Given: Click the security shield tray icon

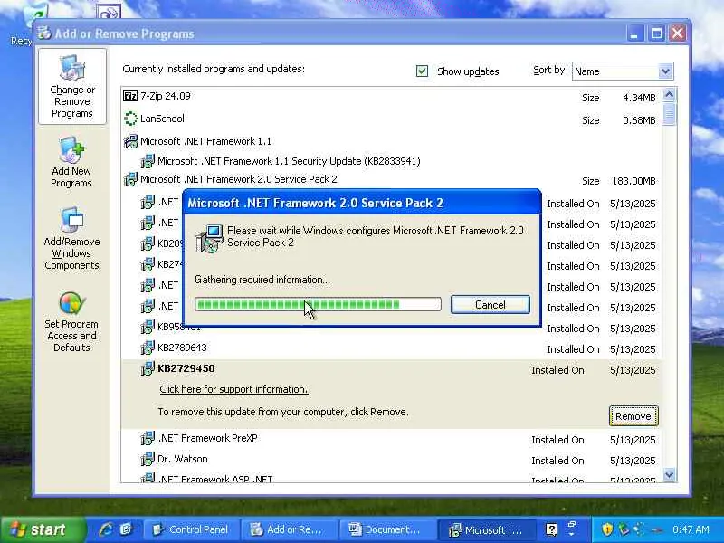Looking at the screenshot, I should (x=607, y=529).
